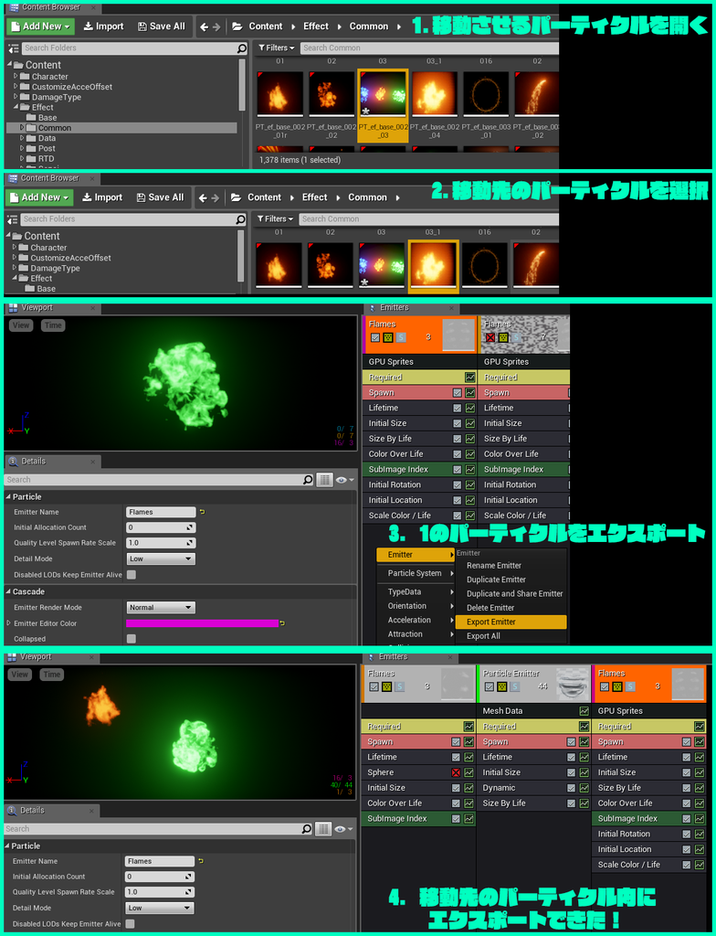The height and width of the screenshot is (936, 716).
Task: Click the yellow render mode icon on the disabled Flames emitter
Action: (x=503, y=337)
